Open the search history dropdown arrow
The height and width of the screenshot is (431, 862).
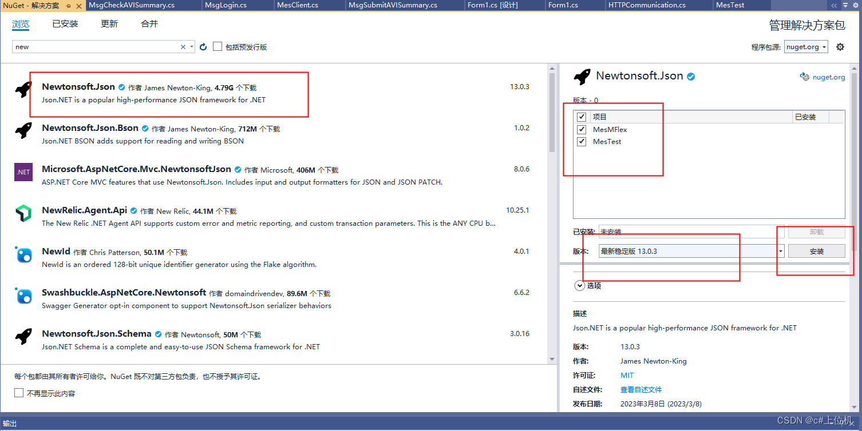click(x=192, y=47)
